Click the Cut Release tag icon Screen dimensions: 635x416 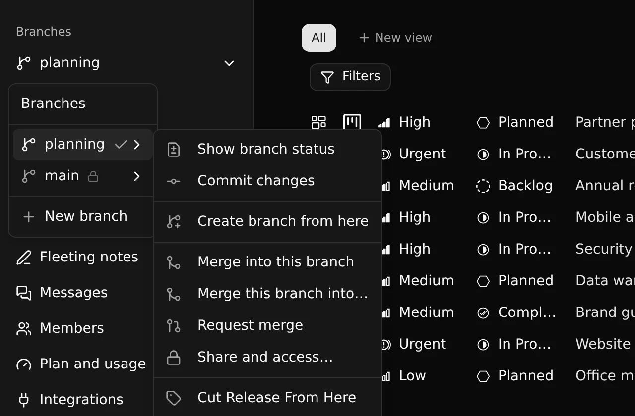(x=173, y=398)
